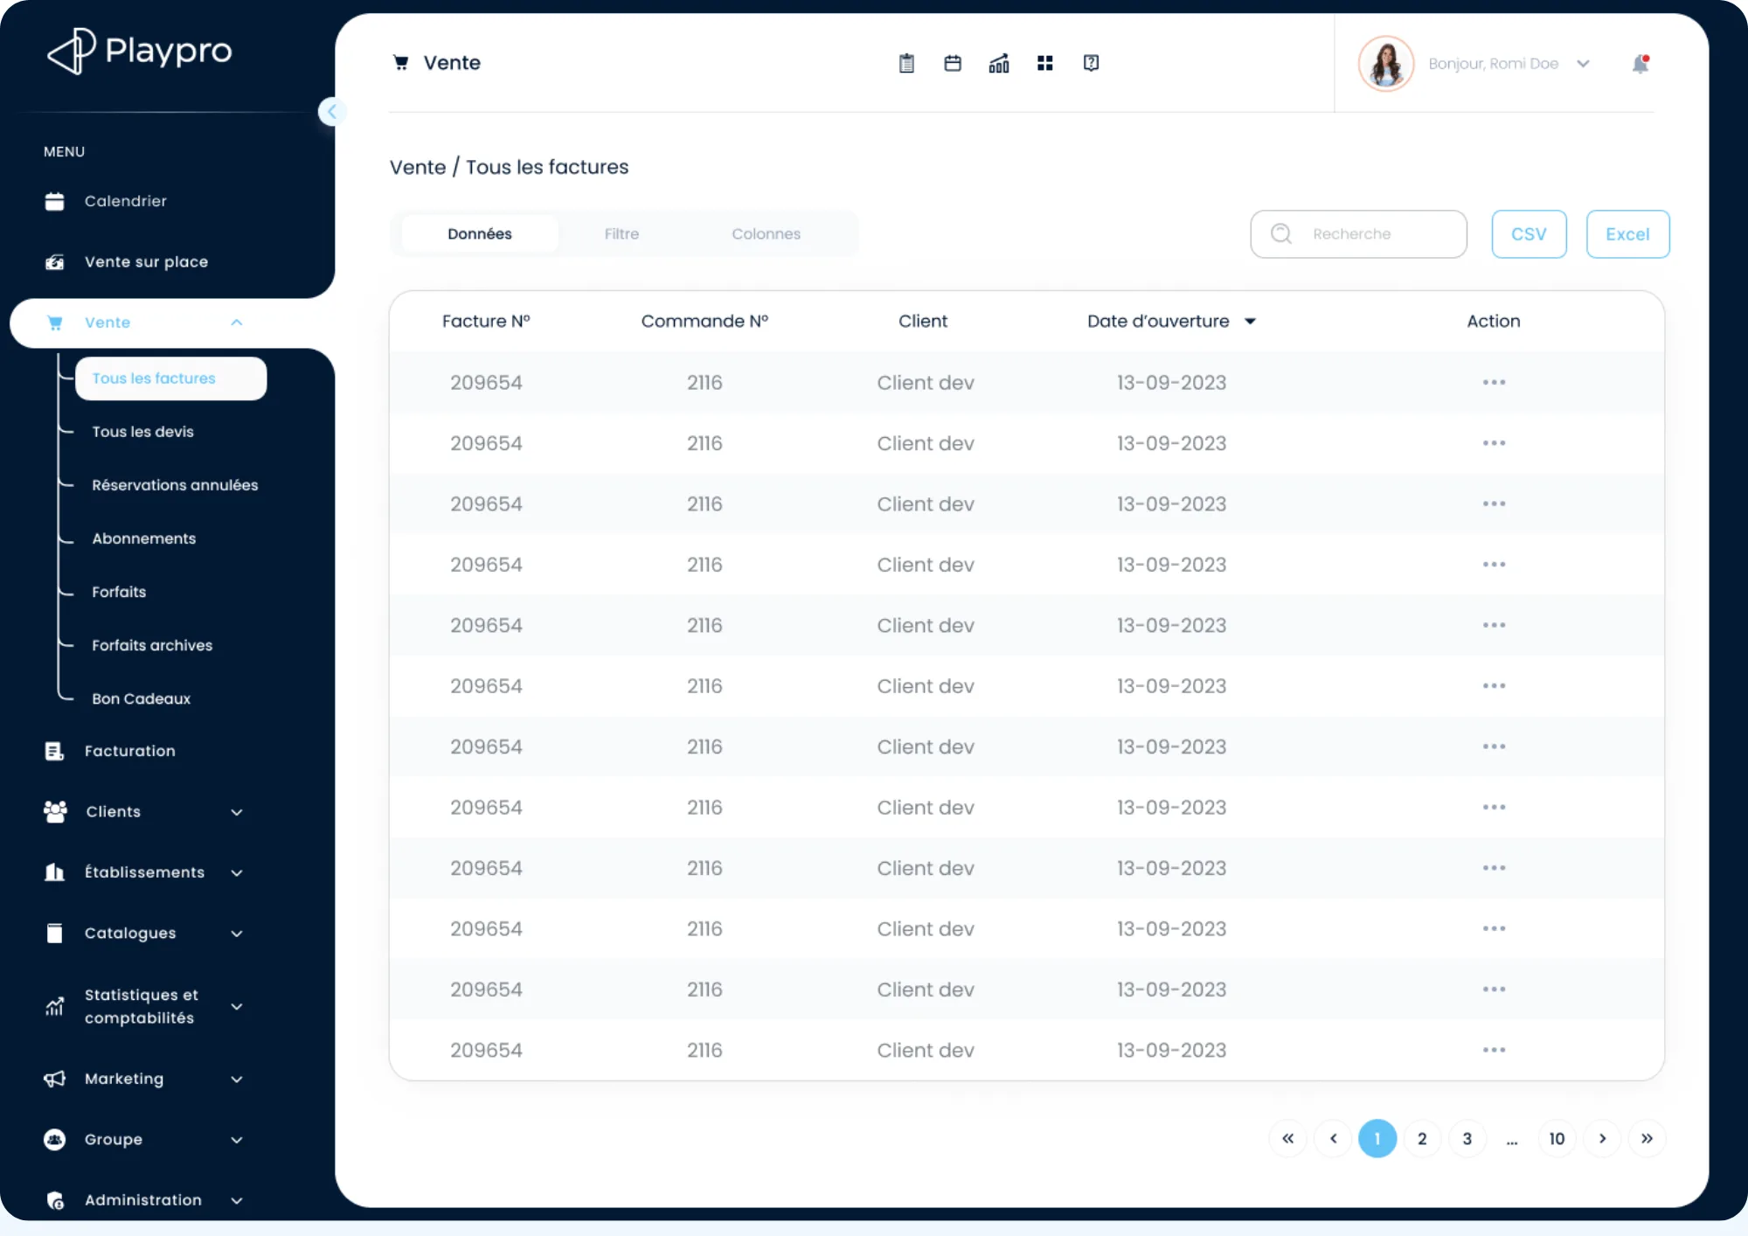Open Vente sur place in the sidebar
The width and height of the screenshot is (1748, 1236).
click(147, 261)
